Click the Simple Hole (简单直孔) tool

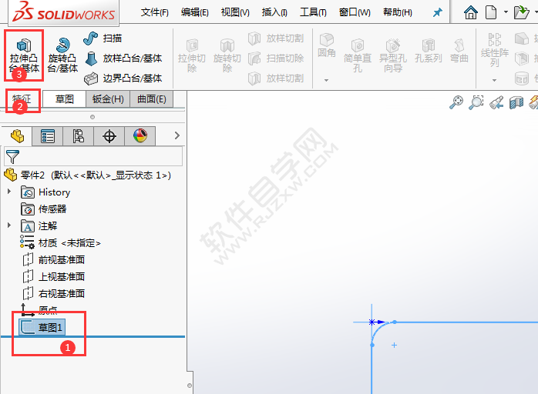(358, 56)
